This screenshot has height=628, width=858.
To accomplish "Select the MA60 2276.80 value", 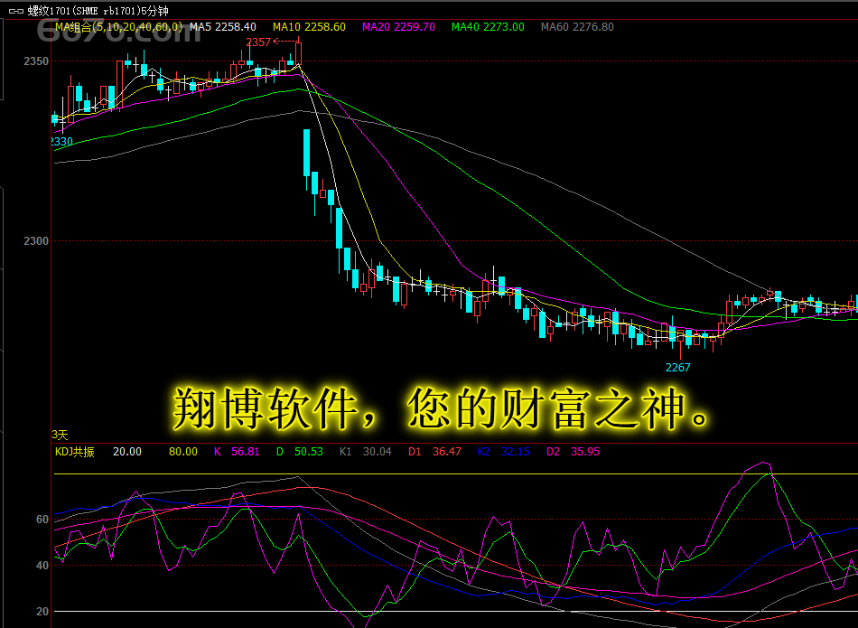I will tap(577, 27).
